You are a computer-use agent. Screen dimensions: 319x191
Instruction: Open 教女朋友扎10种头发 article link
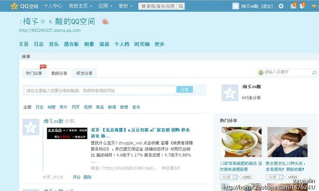click(x=286, y=167)
